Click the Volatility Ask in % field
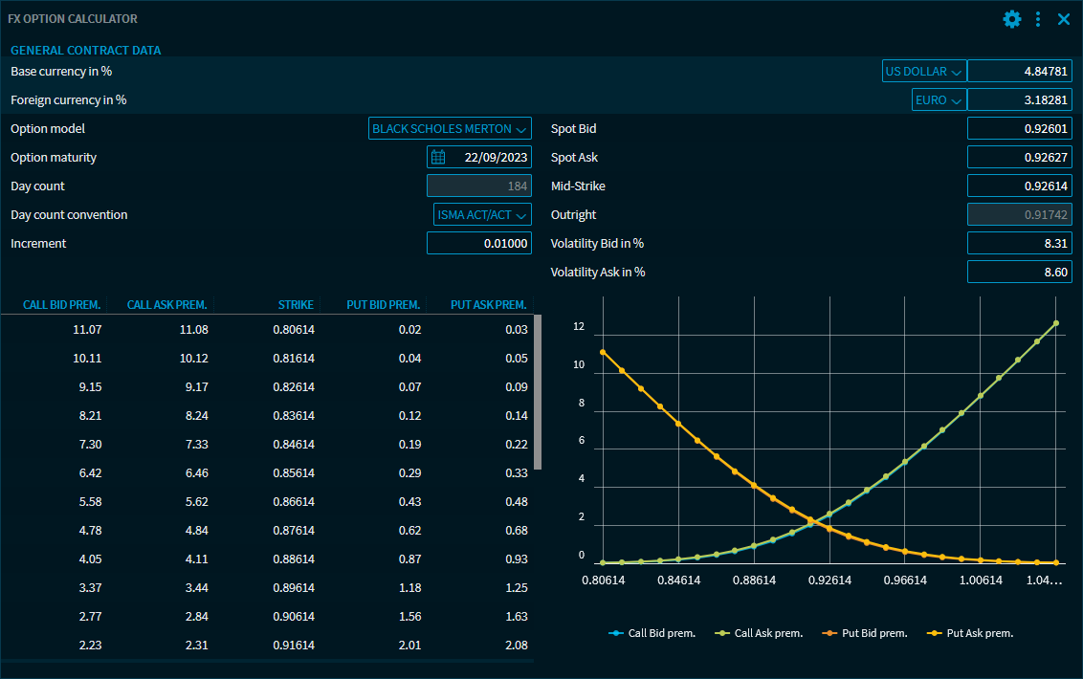The width and height of the screenshot is (1083, 679). (1019, 273)
